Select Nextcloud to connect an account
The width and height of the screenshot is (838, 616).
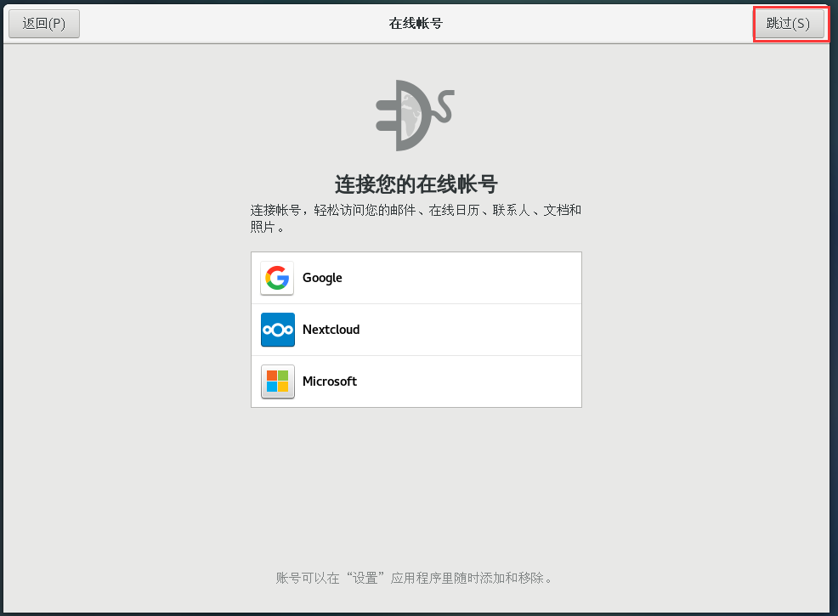pos(416,329)
